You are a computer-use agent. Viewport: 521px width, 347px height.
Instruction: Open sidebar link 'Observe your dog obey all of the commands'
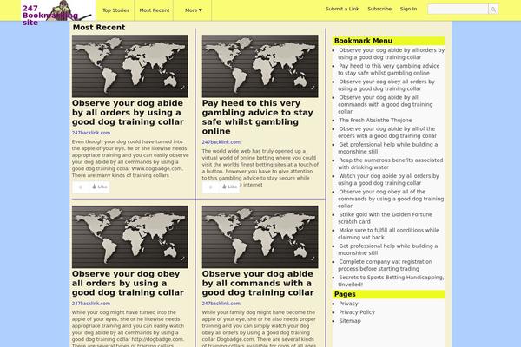point(391,199)
